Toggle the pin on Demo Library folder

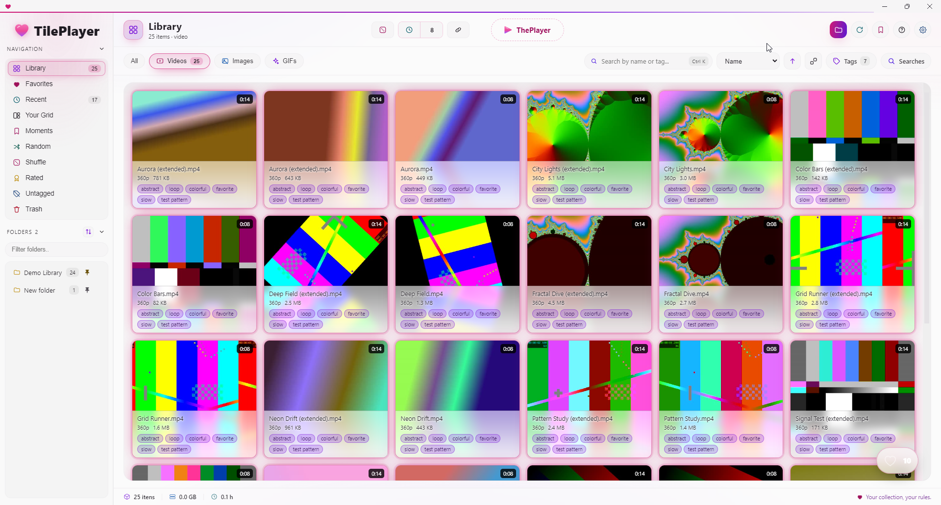tap(87, 273)
